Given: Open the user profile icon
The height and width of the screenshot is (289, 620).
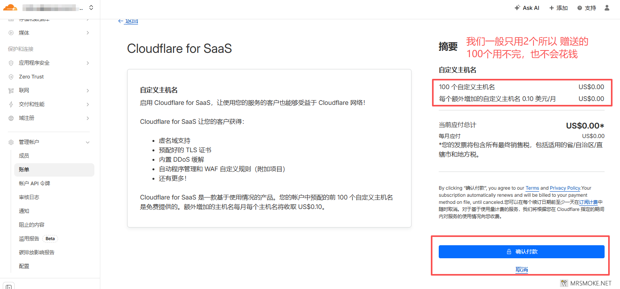Looking at the screenshot, I should [x=607, y=8].
